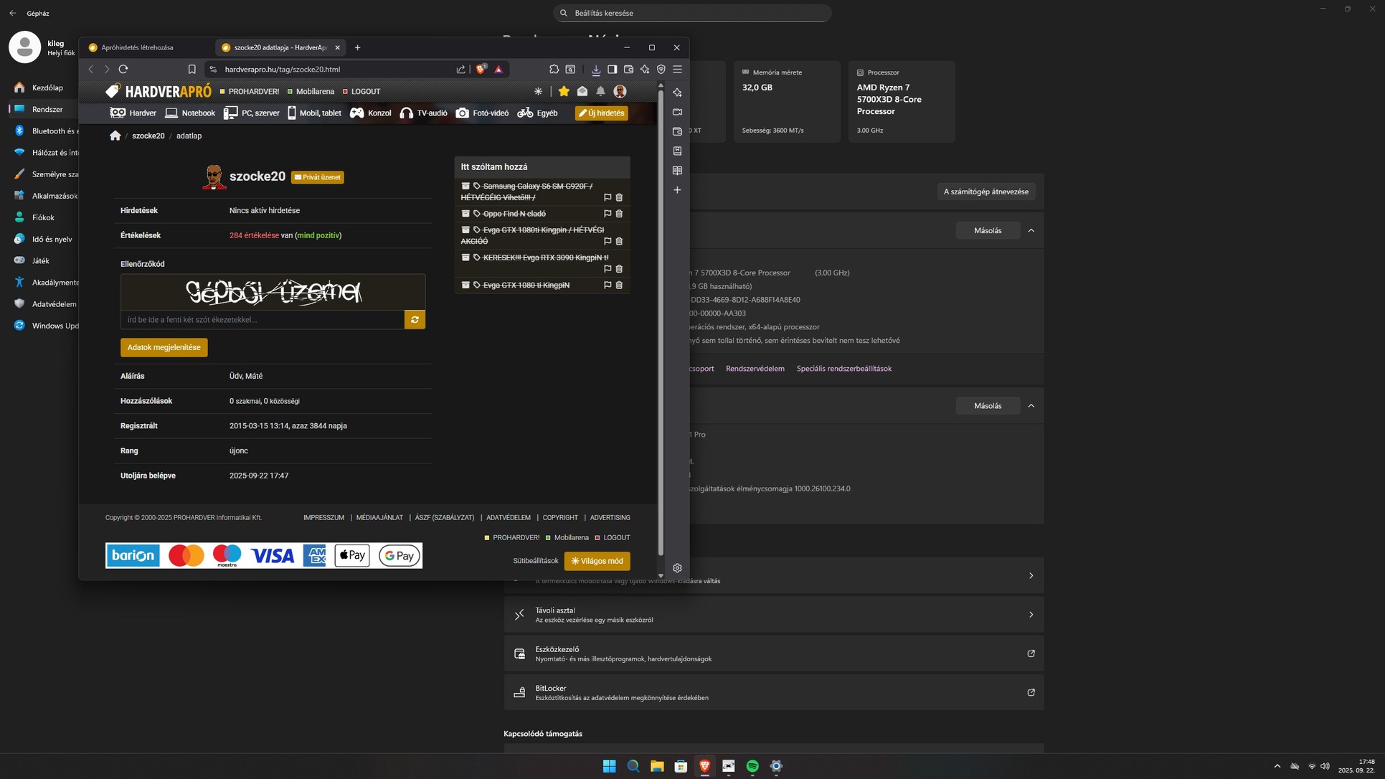Click the Adatok megjelenítése button
This screenshot has width=1385, height=779.
[164, 347]
